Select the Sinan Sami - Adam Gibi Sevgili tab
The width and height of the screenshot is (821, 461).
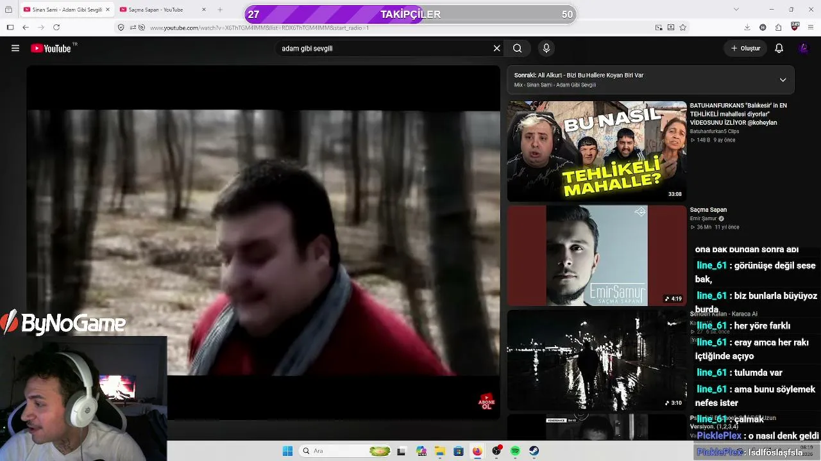pyautogui.click(x=67, y=10)
